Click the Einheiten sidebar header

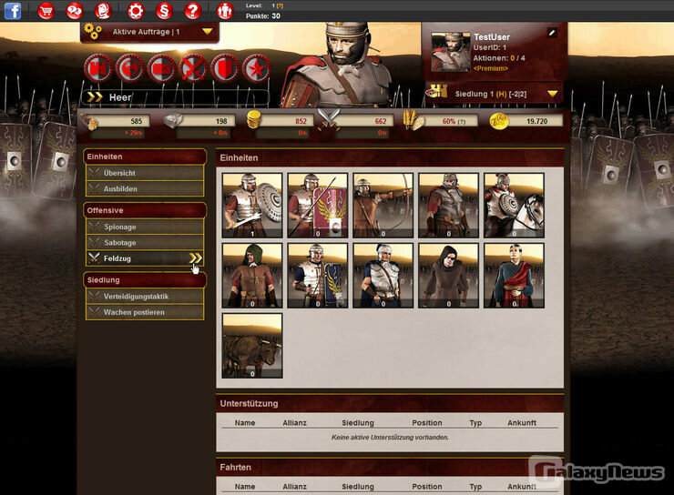pos(145,157)
